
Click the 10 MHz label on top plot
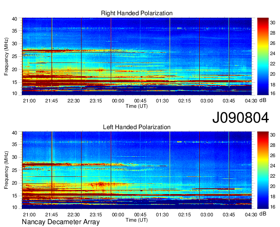(x=14, y=93)
